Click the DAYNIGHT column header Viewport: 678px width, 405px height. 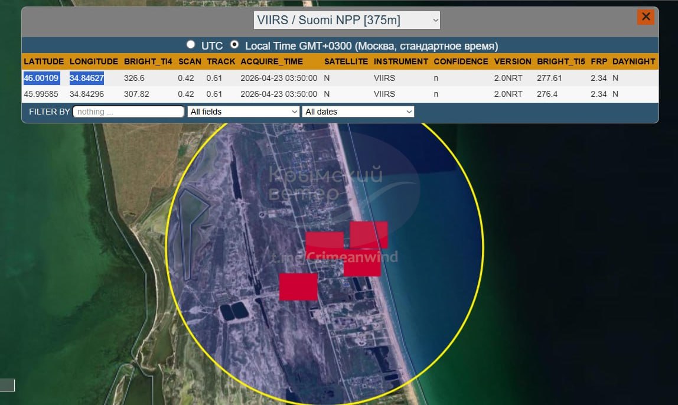click(x=634, y=61)
